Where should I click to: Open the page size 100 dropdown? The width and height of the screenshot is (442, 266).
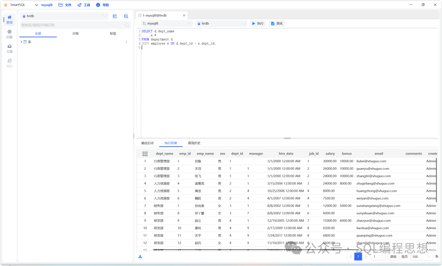tap(421, 257)
